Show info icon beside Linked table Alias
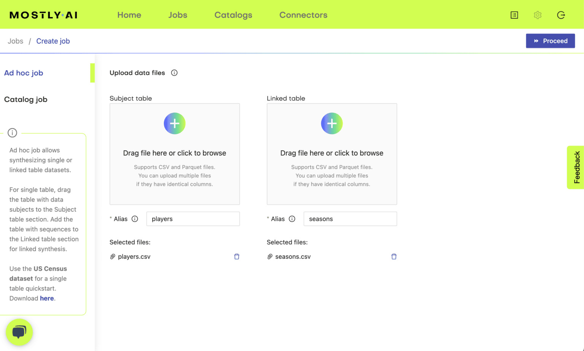The width and height of the screenshot is (584, 351). [x=292, y=219]
